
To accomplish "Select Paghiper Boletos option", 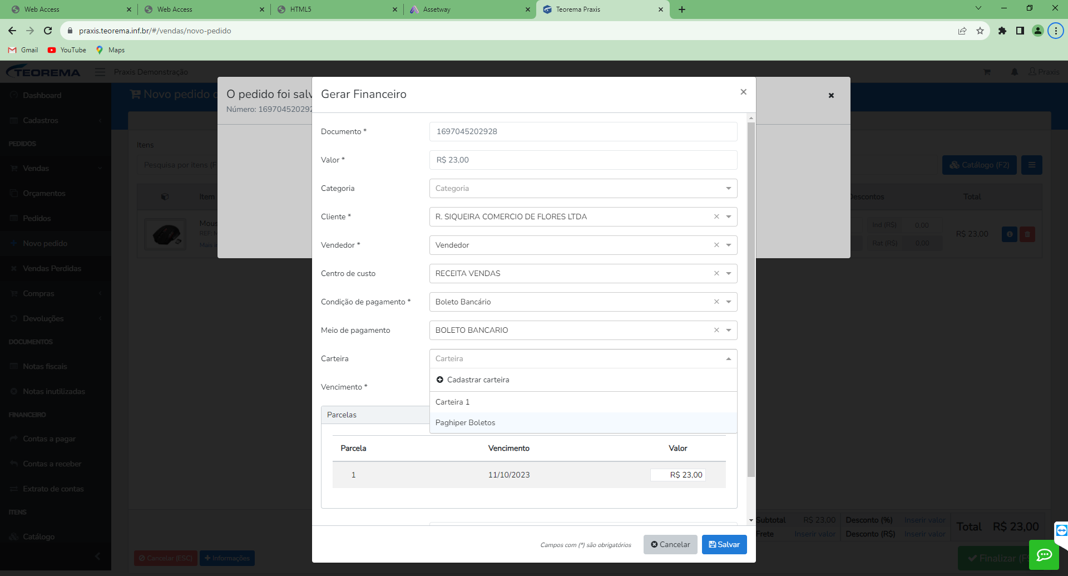I will pos(583,422).
